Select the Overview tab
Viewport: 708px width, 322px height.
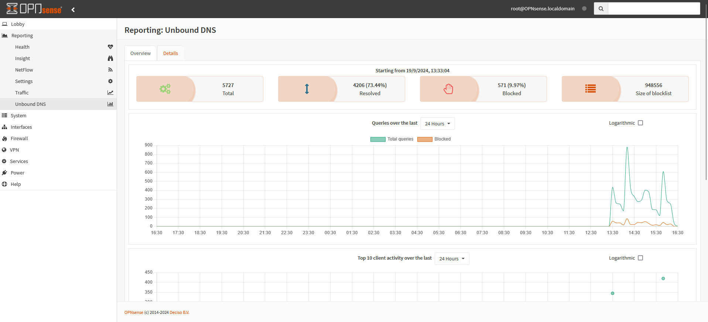tap(140, 53)
